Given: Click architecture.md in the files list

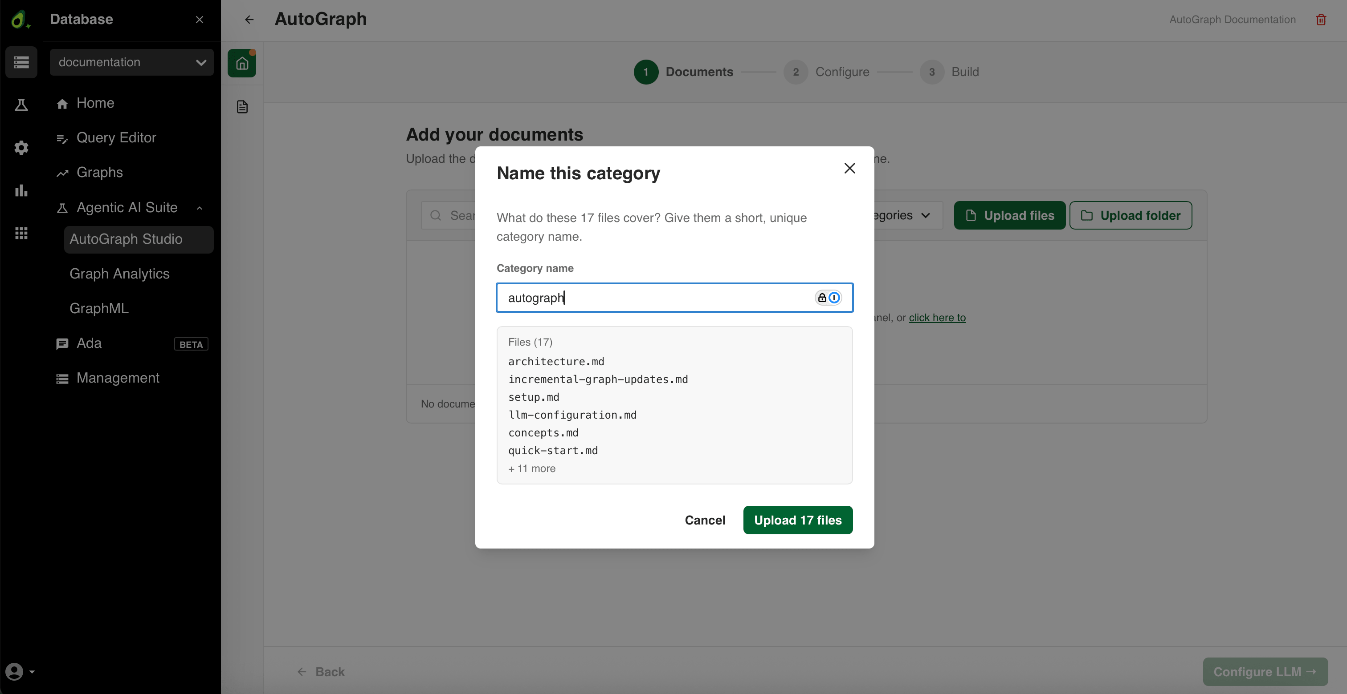Looking at the screenshot, I should (556, 361).
